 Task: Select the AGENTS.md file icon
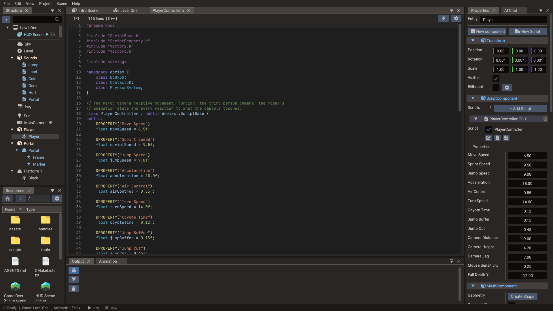pos(15,261)
